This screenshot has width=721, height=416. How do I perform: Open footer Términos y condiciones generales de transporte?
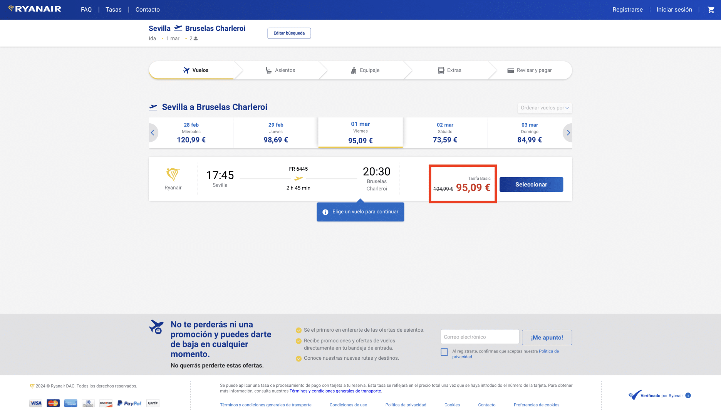[266, 405]
